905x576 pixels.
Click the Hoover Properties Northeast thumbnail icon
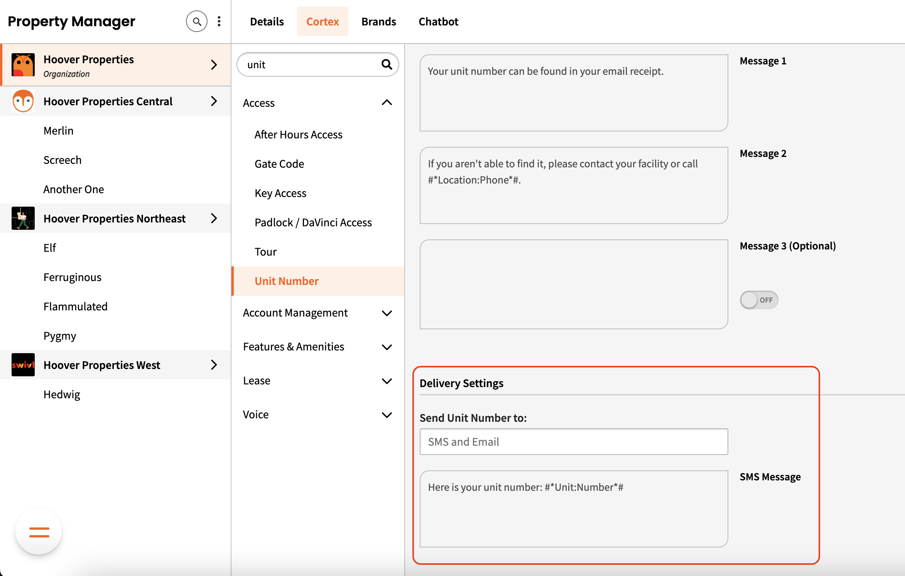23,218
